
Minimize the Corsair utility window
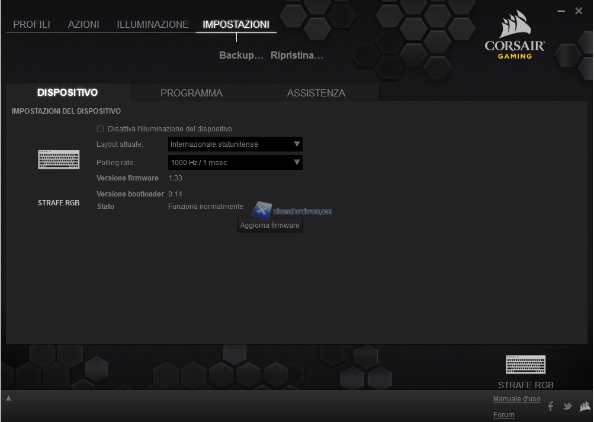coord(561,11)
